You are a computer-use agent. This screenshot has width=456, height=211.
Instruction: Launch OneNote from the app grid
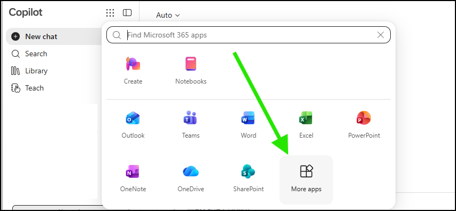133,178
